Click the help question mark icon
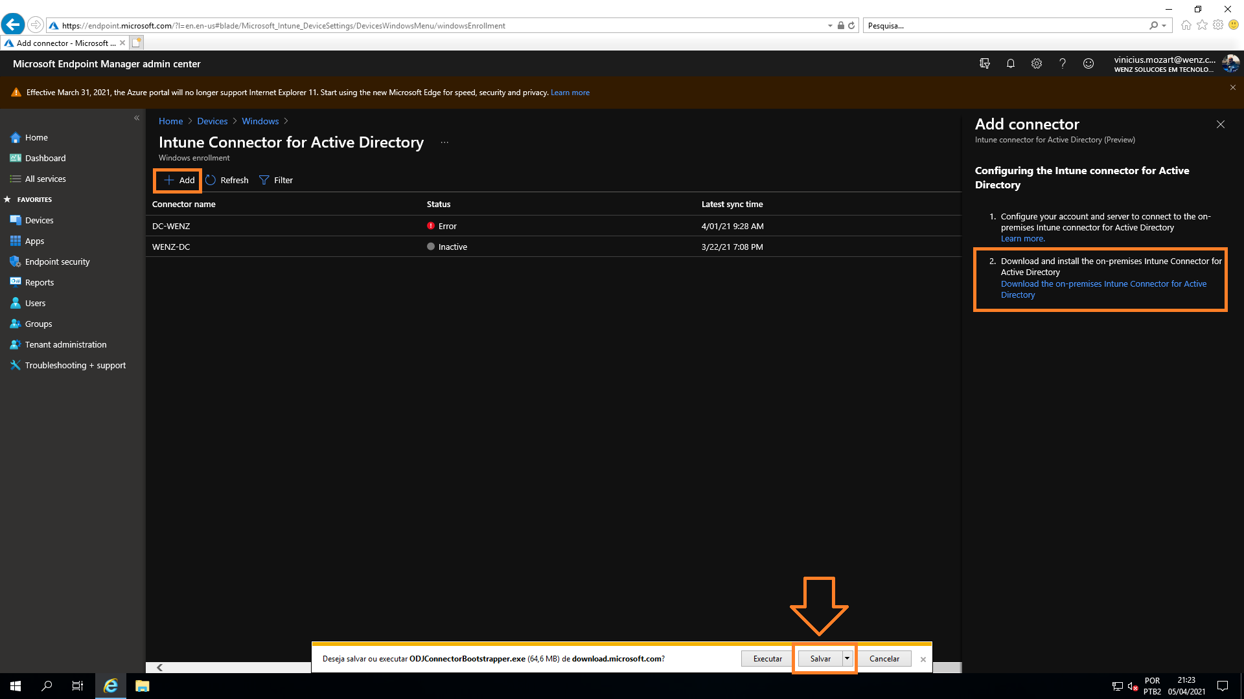Screen dimensions: 1244x699 (x=1063, y=63)
